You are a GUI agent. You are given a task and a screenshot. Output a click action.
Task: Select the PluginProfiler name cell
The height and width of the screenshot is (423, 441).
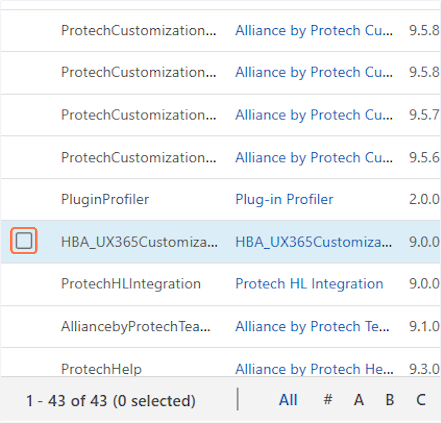point(105,199)
